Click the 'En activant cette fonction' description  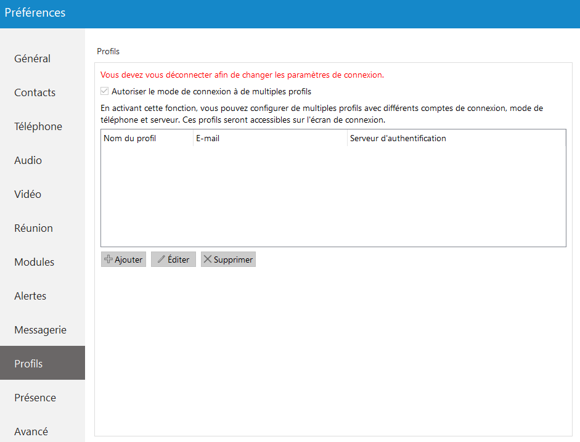click(322, 114)
